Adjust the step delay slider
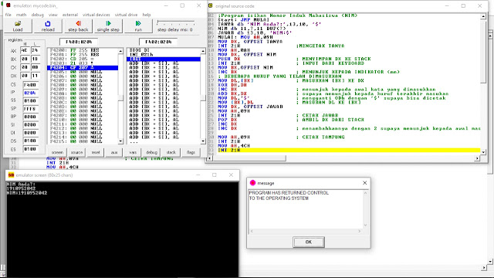The width and height of the screenshot is (494, 278). (175, 23)
